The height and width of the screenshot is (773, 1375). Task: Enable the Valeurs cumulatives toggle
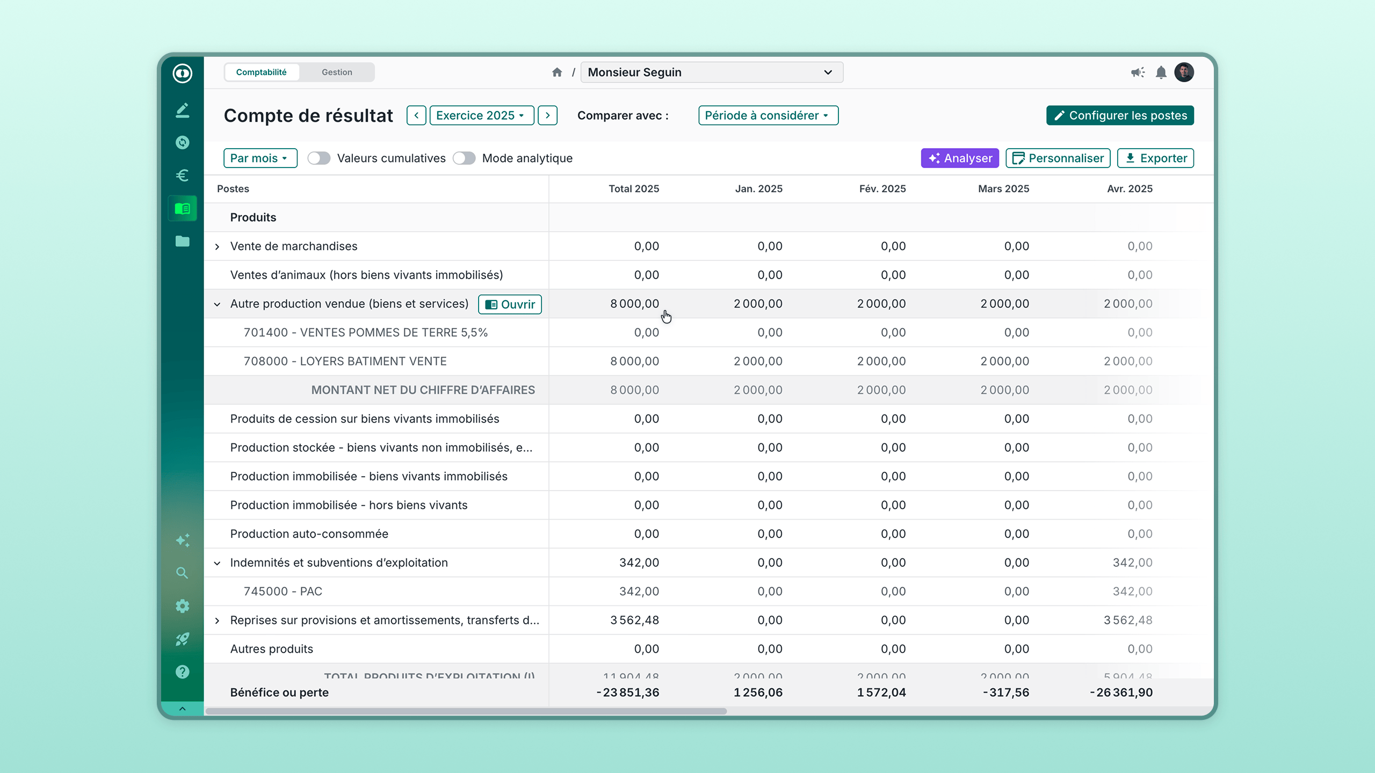point(319,158)
